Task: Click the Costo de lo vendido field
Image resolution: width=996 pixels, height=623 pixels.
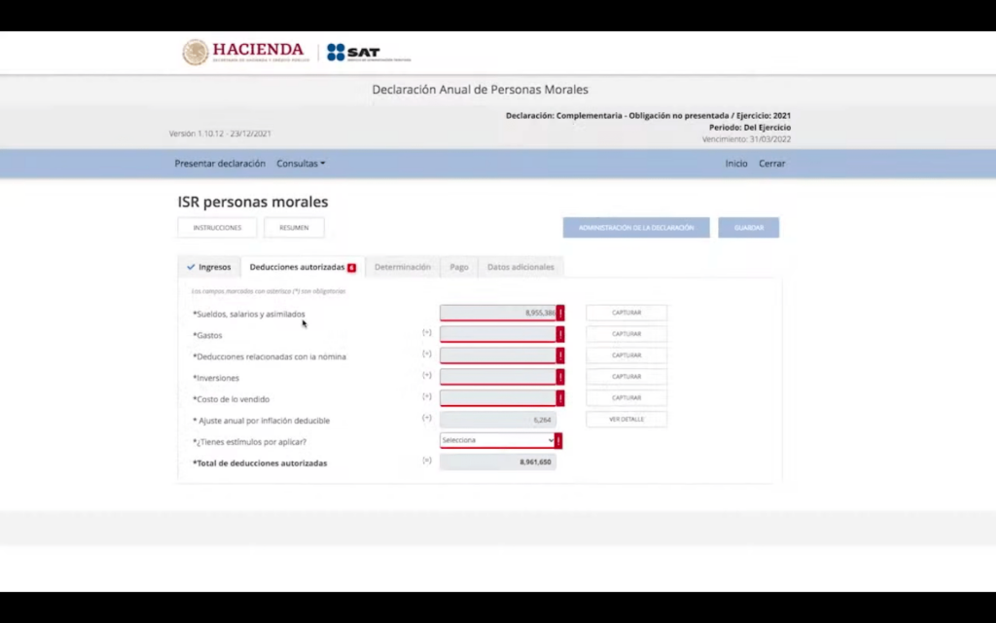Action: tap(498, 398)
